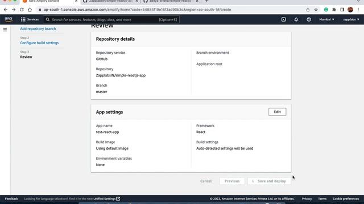Open the Mumbai region dropdown
The height and width of the screenshot is (204, 364).
pyautogui.click(x=326, y=19)
